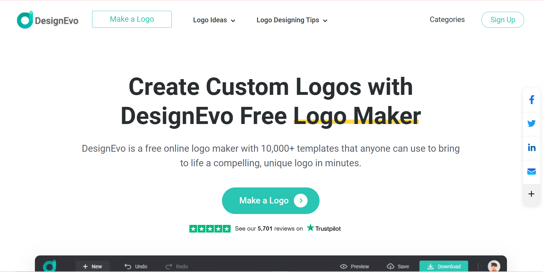Screen dimensions: 543x272
Task: Click the DesignEvo logo in header
Action: tap(47, 20)
